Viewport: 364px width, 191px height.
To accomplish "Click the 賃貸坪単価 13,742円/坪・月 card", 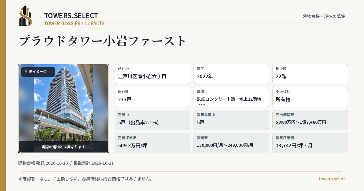I will tap(310, 143).
